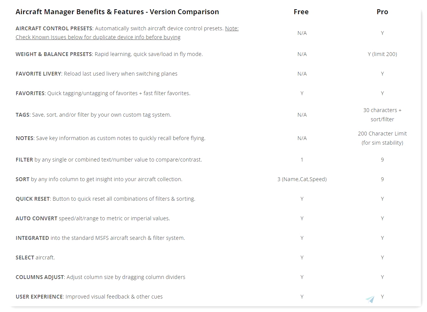
Task: Click the QUICK RESET row label
Action: tap(33, 199)
